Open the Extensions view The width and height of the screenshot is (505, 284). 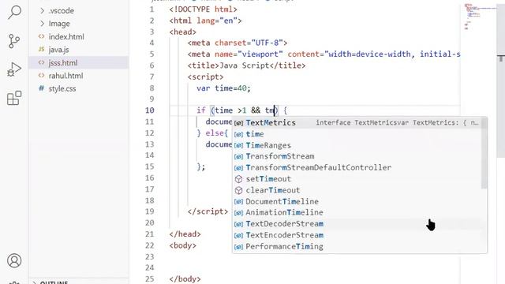[x=14, y=98]
